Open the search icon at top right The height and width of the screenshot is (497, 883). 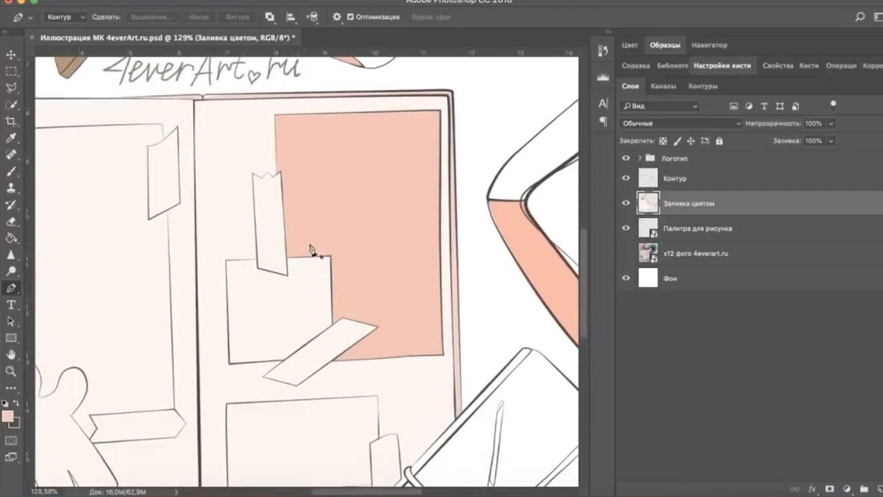[860, 17]
